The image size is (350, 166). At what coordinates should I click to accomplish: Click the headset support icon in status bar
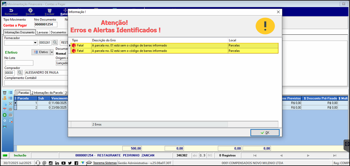38,163
